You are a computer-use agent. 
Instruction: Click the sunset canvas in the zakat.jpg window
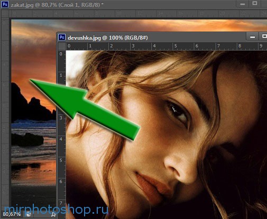33,115
